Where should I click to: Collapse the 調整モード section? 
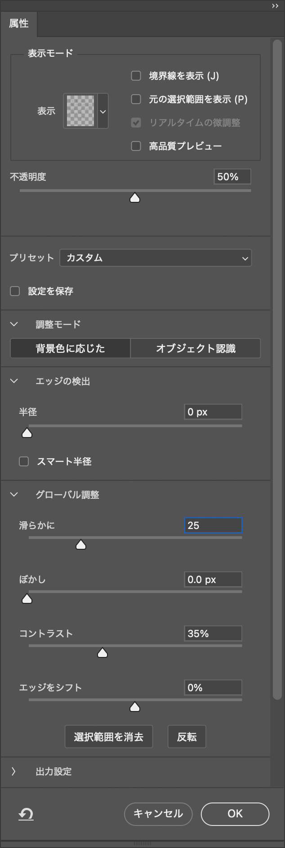click(14, 324)
